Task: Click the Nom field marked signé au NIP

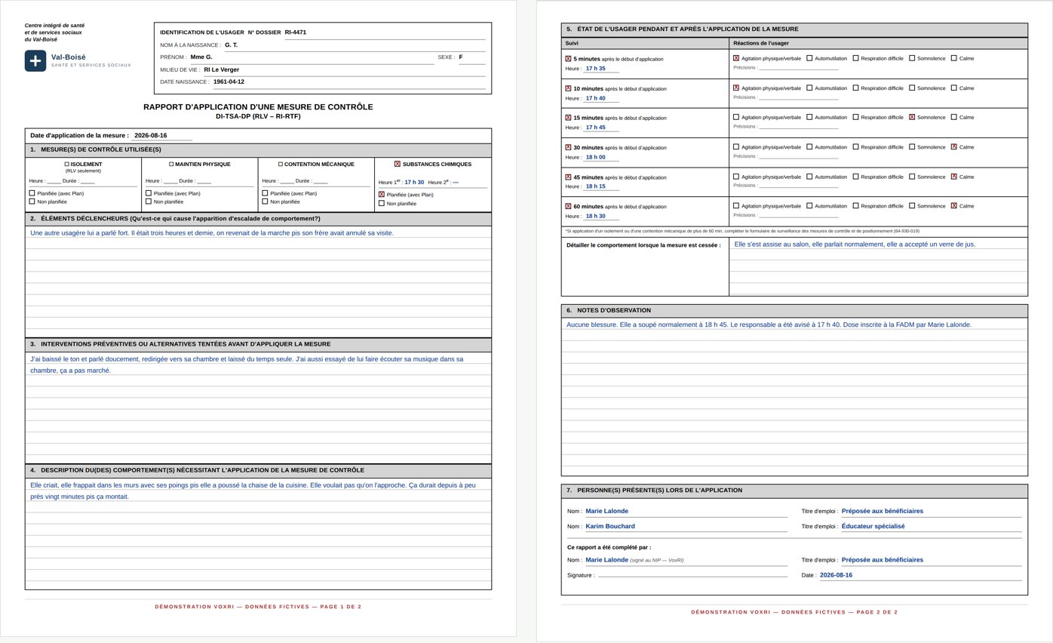Action: coord(686,560)
